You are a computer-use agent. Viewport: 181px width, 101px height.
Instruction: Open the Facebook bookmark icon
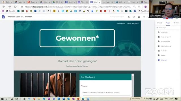point(135,11)
